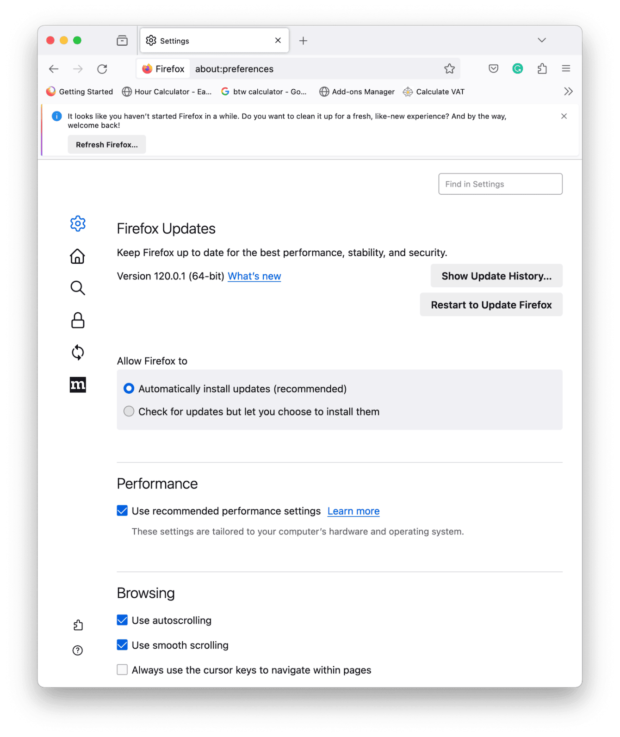Select Automatically install updates option

129,389
